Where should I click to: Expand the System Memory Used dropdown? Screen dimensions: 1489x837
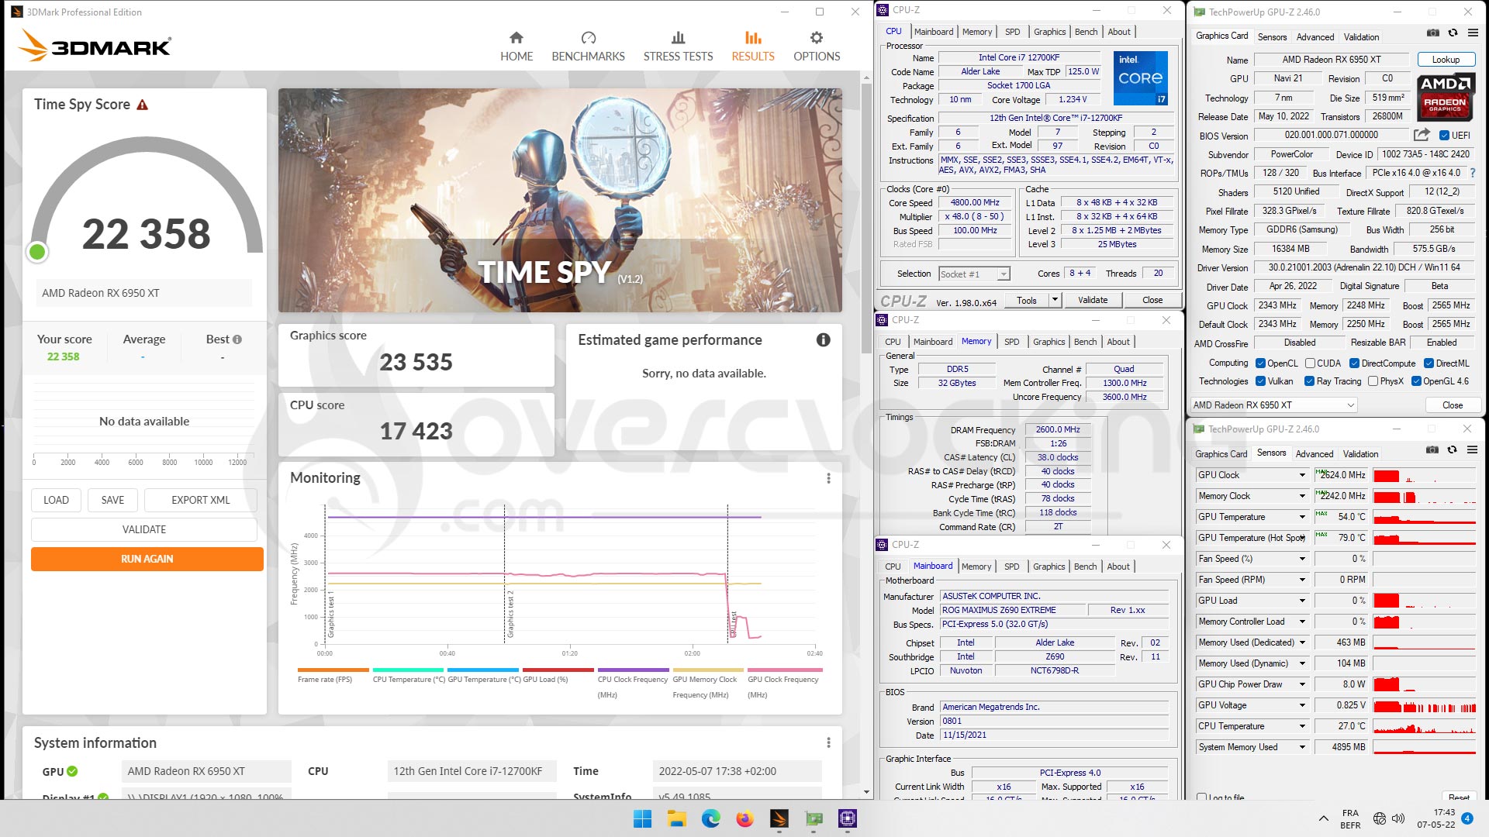tap(1302, 747)
